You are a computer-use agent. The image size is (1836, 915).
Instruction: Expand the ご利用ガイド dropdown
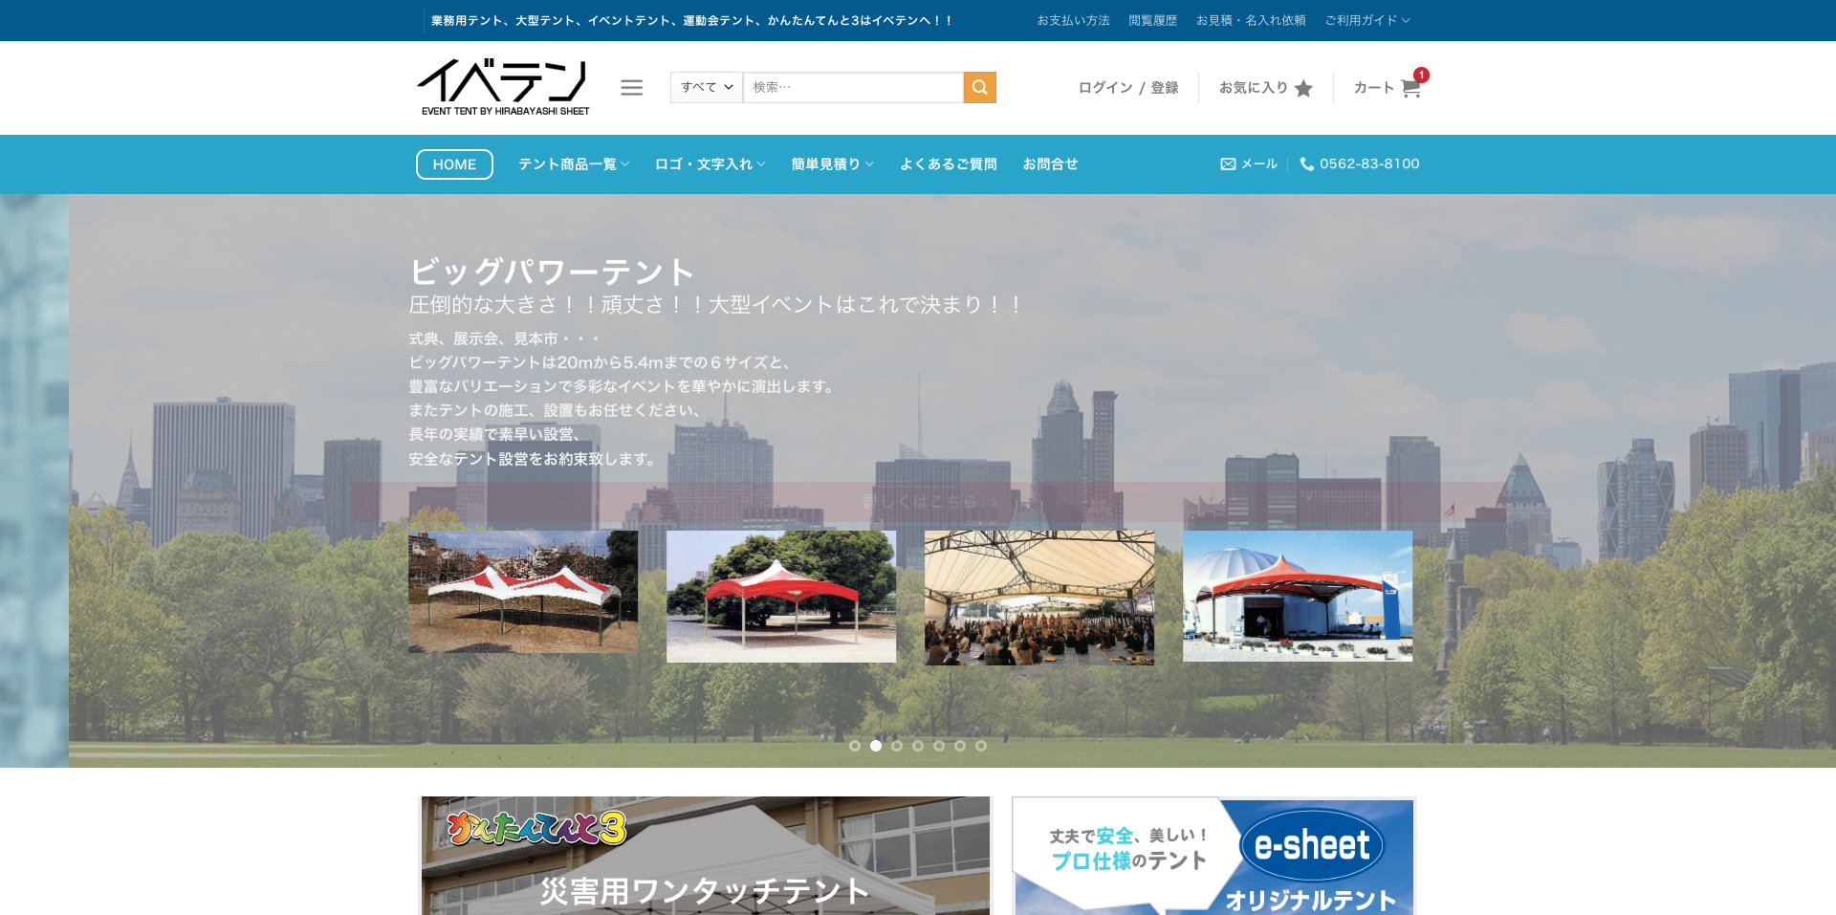(x=1366, y=20)
